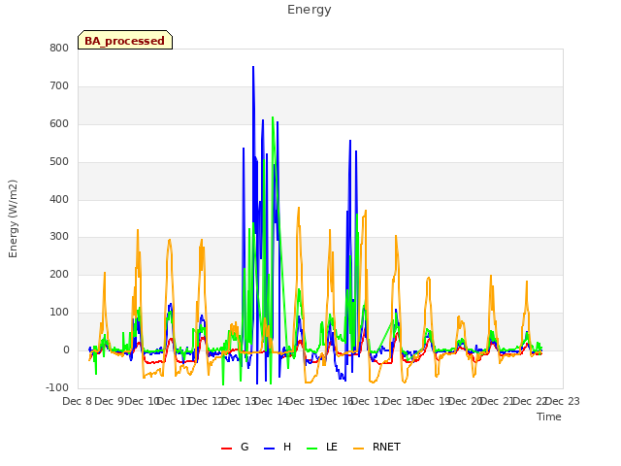Click the Dec 8 x-axis tick label
621x466 pixels.
tap(78, 401)
